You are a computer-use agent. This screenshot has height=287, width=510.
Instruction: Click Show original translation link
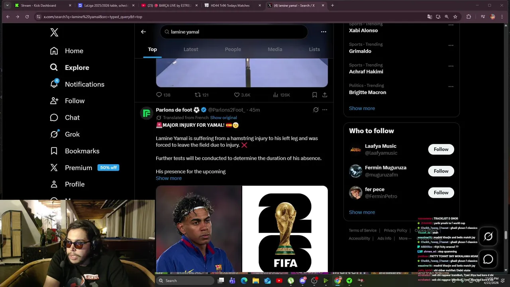[224, 118]
